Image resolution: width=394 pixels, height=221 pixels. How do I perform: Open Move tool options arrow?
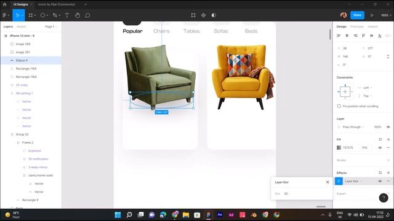tap(22, 15)
